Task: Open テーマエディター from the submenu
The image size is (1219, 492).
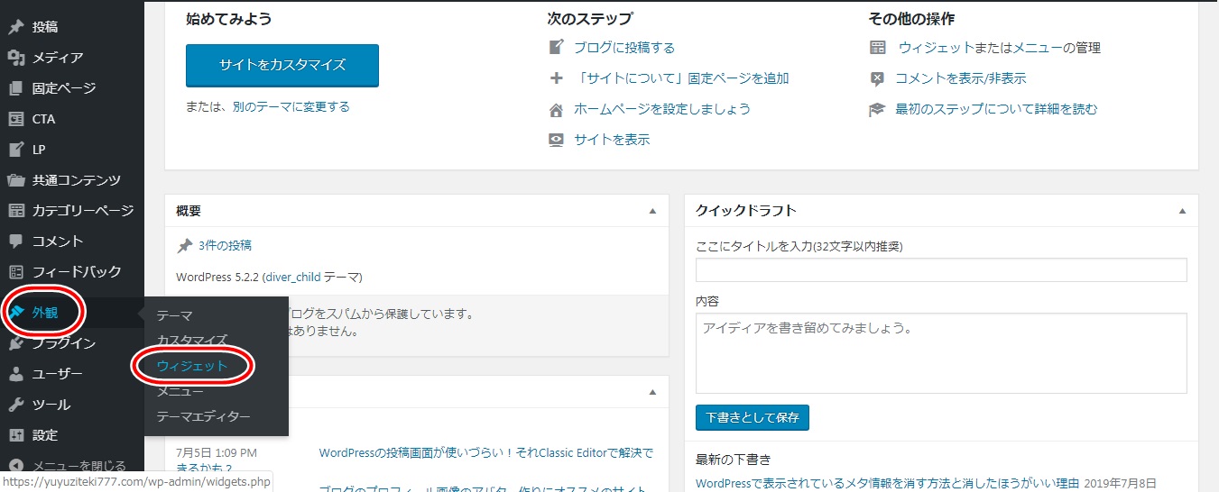Action: 203,416
